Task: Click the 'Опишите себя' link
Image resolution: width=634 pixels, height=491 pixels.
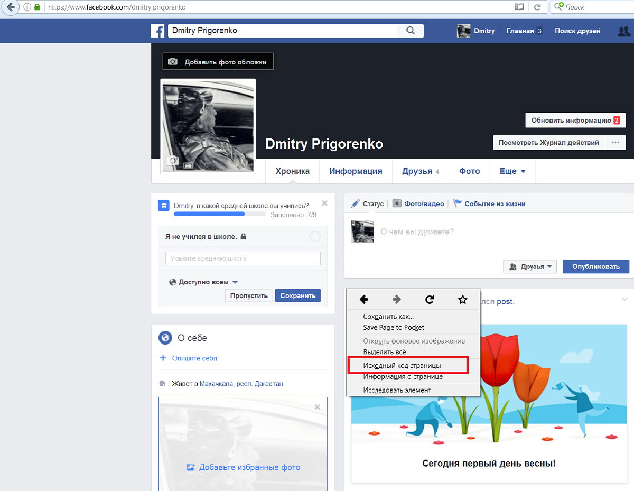Action: [x=194, y=358]
